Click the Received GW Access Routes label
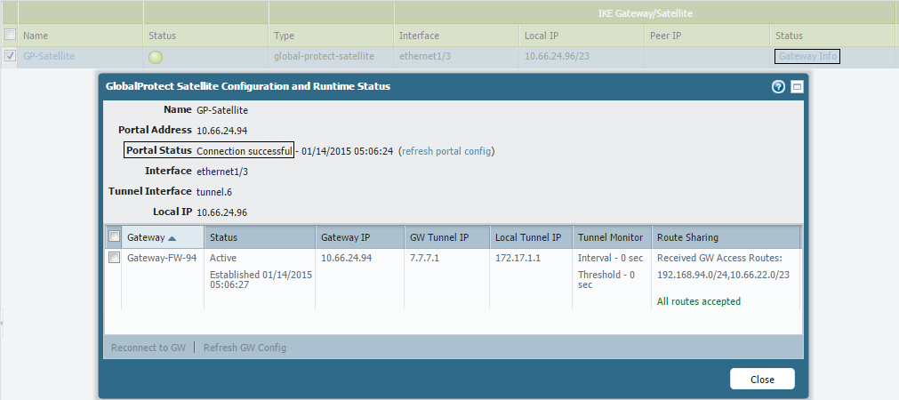 tap(719, 258)
